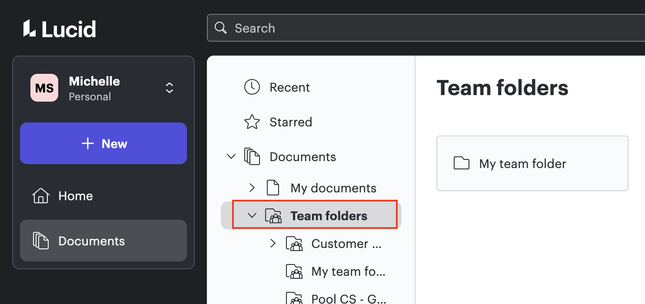Open the workspace switcher next to Michelle

(x=170, y=87)
